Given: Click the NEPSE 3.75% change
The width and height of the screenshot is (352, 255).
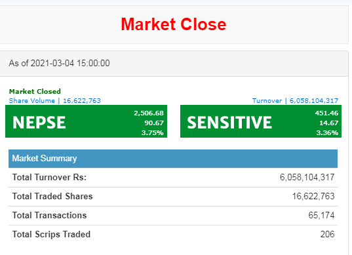Looking at the screenshot, I should click(153, 132).
